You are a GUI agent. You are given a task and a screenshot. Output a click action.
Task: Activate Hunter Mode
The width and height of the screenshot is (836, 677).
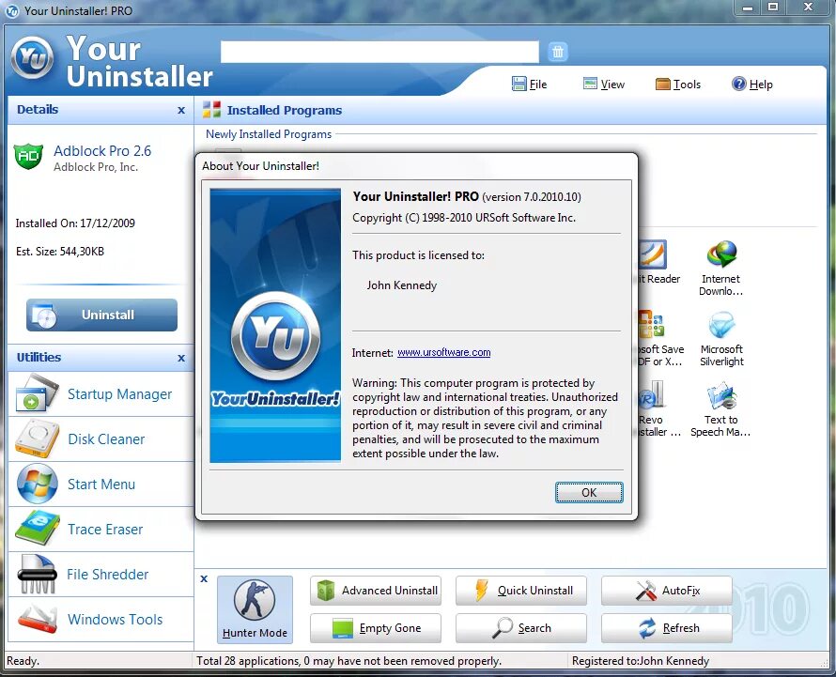pyautogui.click(x=255, y=609)
